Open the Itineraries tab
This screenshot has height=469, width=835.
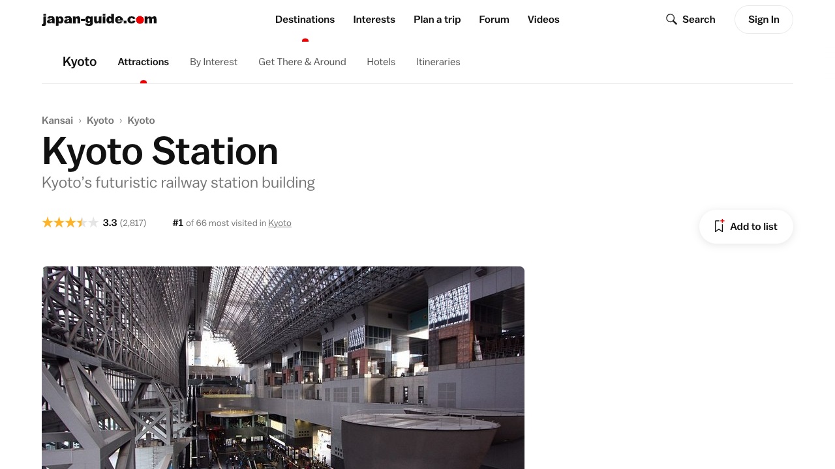(x=438, y=62)
